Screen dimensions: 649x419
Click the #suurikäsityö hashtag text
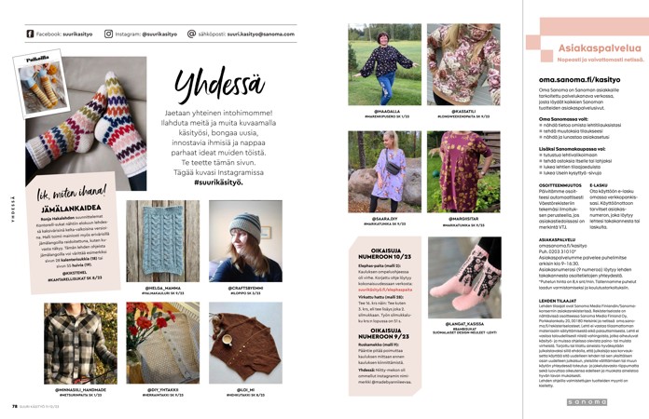218,182
